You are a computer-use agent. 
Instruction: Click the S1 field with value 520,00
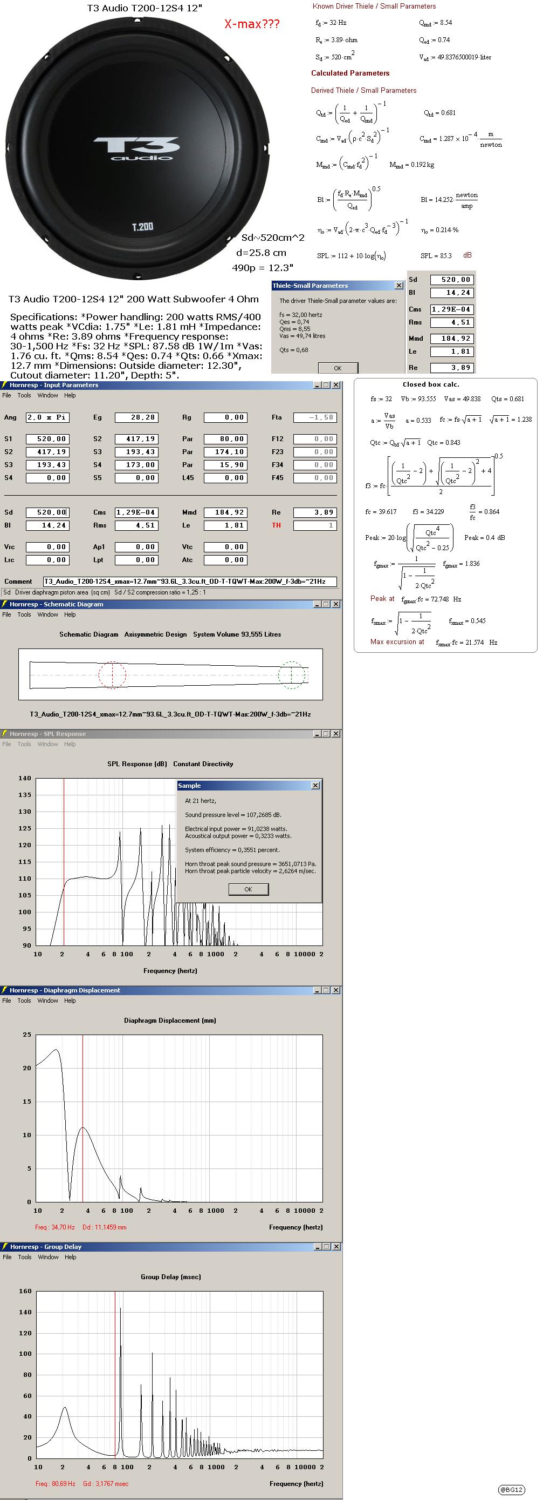click(x=47, y=439)
